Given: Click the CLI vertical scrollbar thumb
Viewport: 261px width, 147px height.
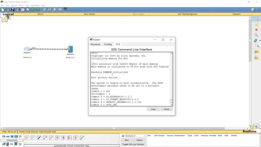Looking at the screenshot, I should coord(171,101).
